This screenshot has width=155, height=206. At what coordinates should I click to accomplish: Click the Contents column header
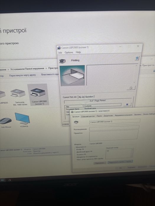click(x=102, y=106)
